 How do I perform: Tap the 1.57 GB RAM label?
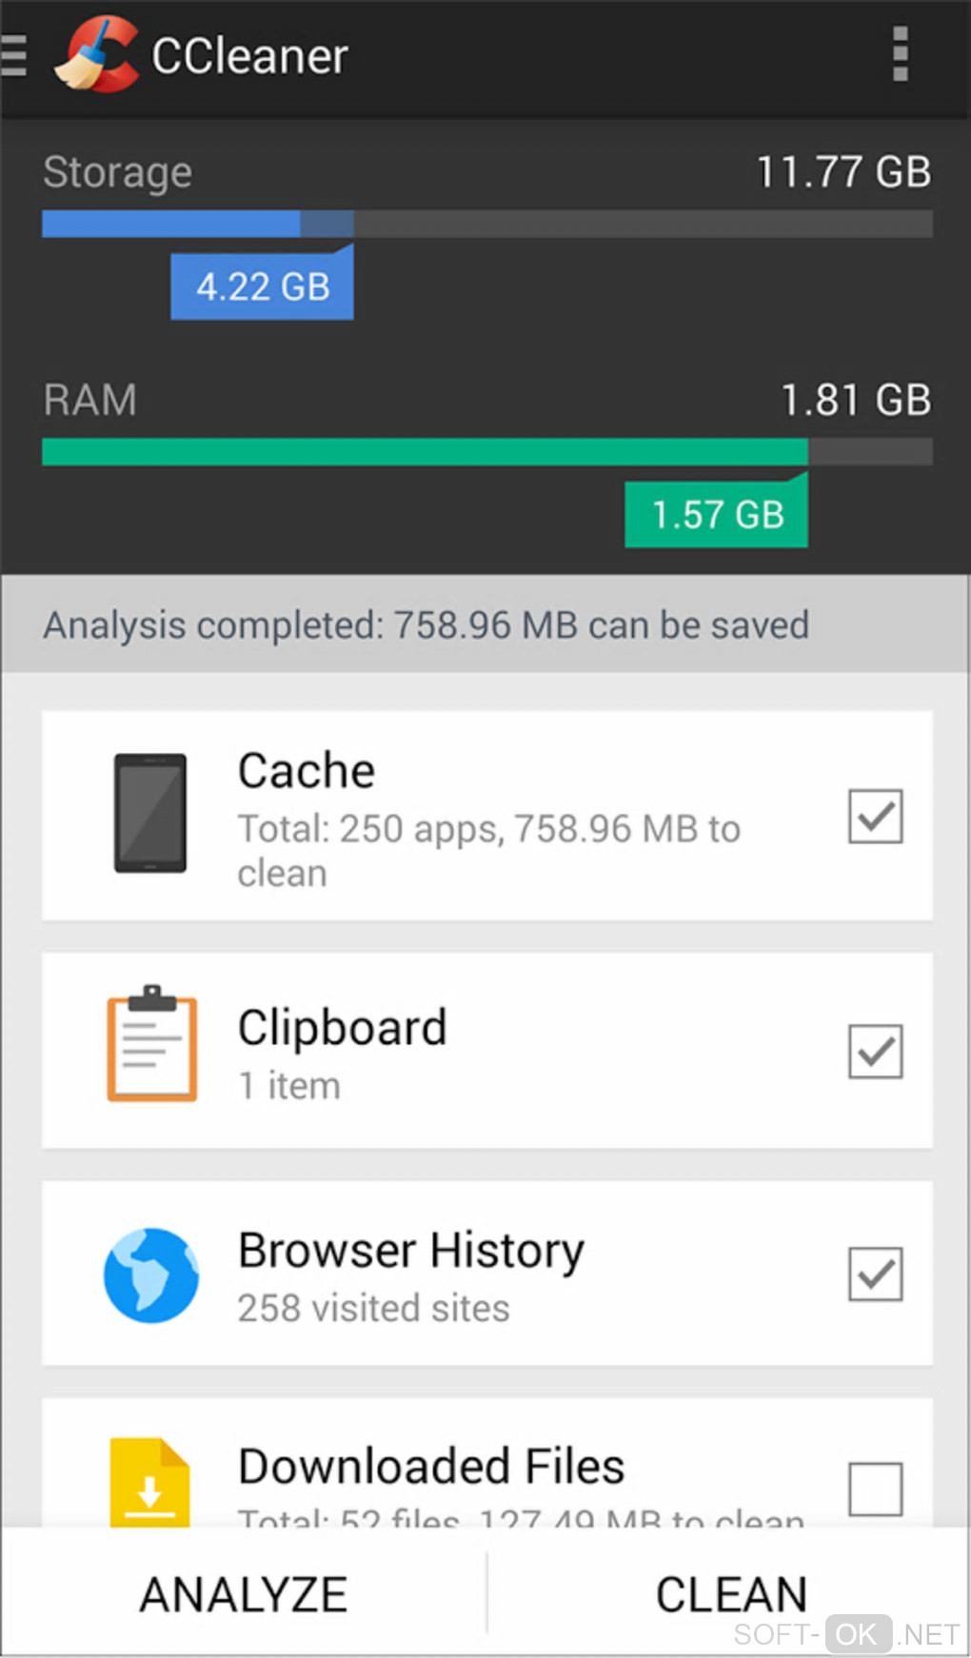click(716, 515)
